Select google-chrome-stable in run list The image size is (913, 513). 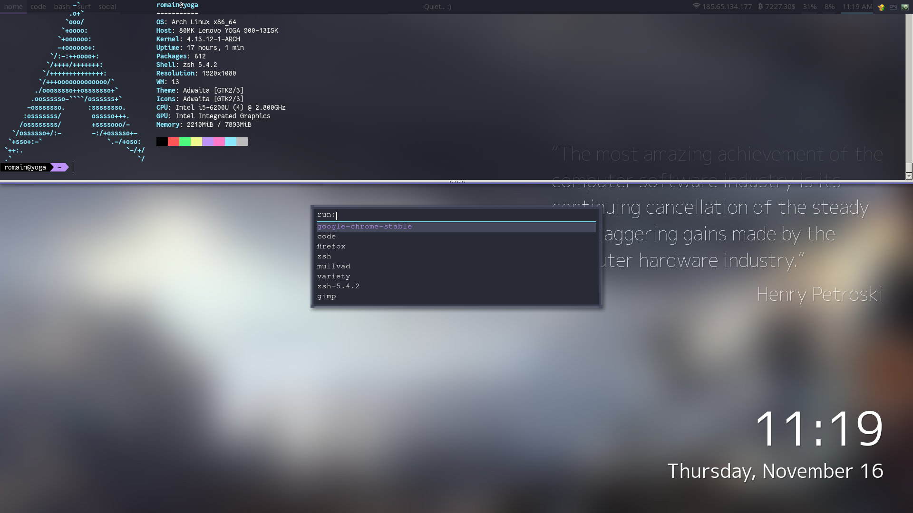pos(364,227)
